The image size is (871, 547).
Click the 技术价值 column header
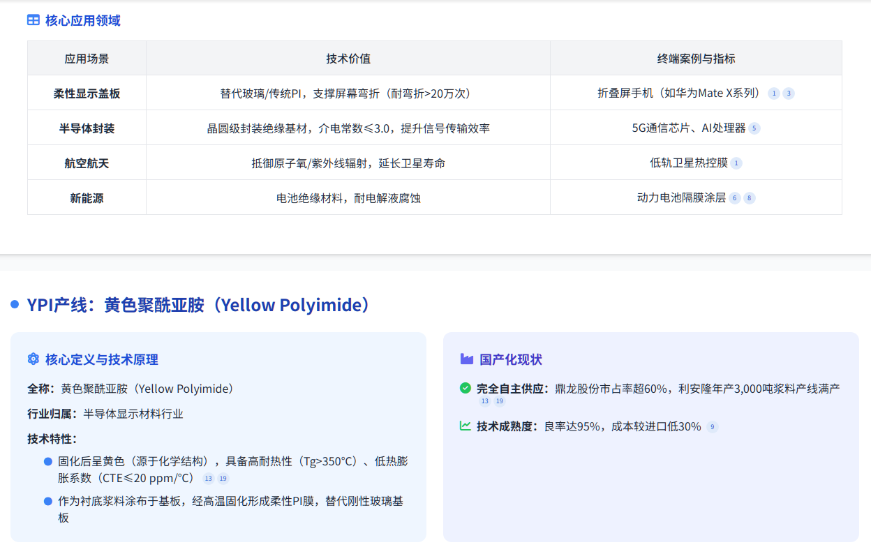(x=348, y=59)
